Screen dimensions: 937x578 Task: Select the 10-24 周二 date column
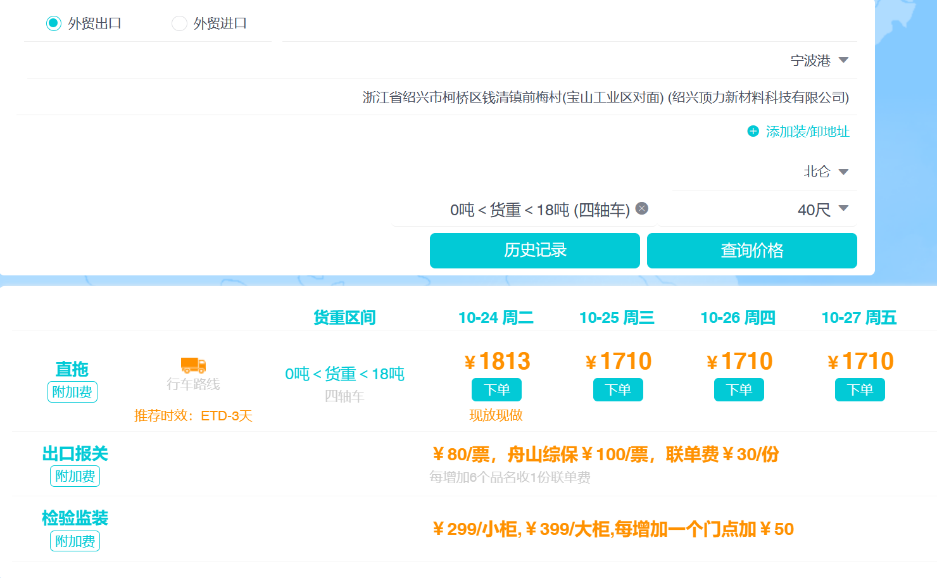tap(496, 318)
